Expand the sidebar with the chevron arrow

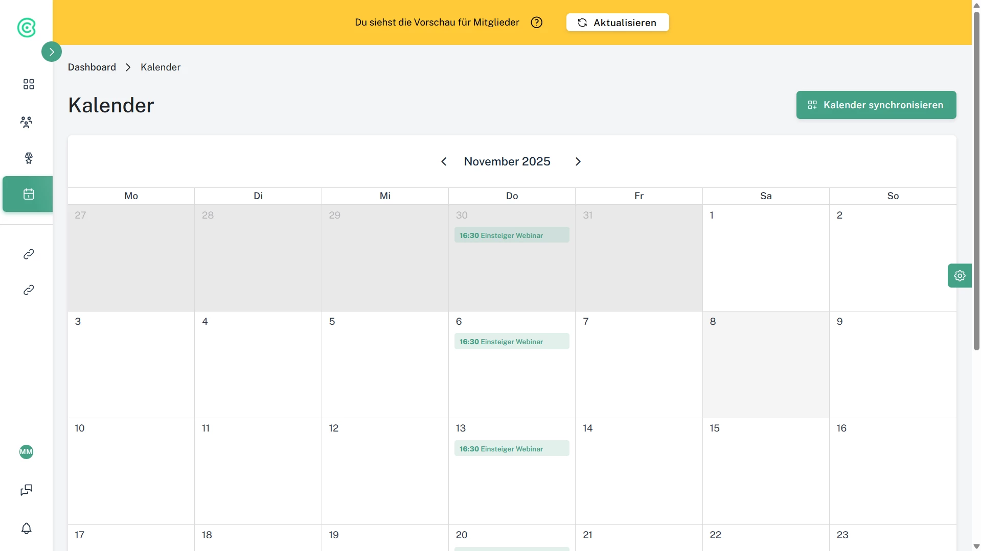pyautogui.click(x=51, y=51)
